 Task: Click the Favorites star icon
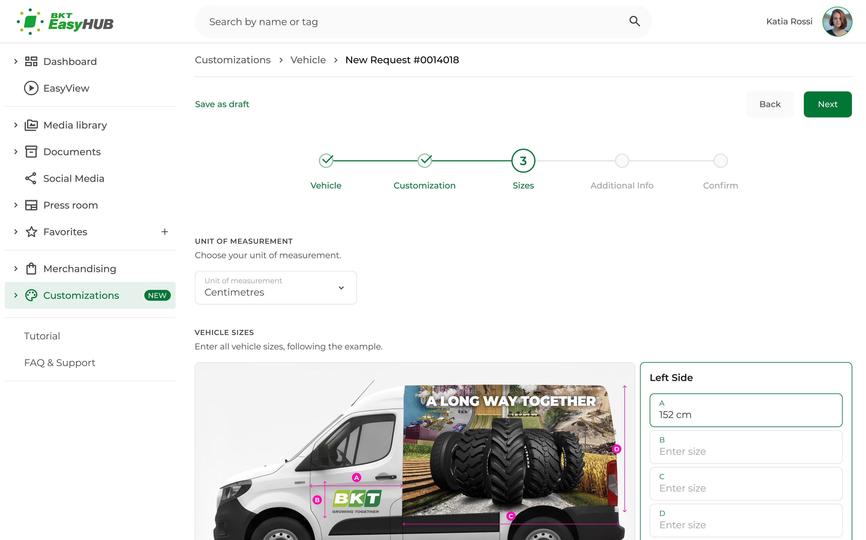(x=31, y=232)
